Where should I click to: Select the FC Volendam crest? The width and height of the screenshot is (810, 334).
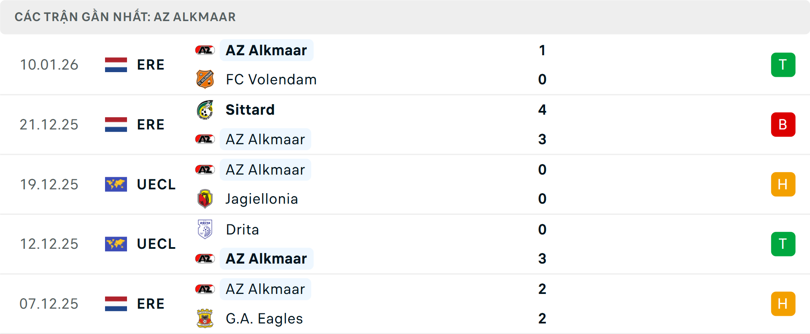click(x=205, y=79)
